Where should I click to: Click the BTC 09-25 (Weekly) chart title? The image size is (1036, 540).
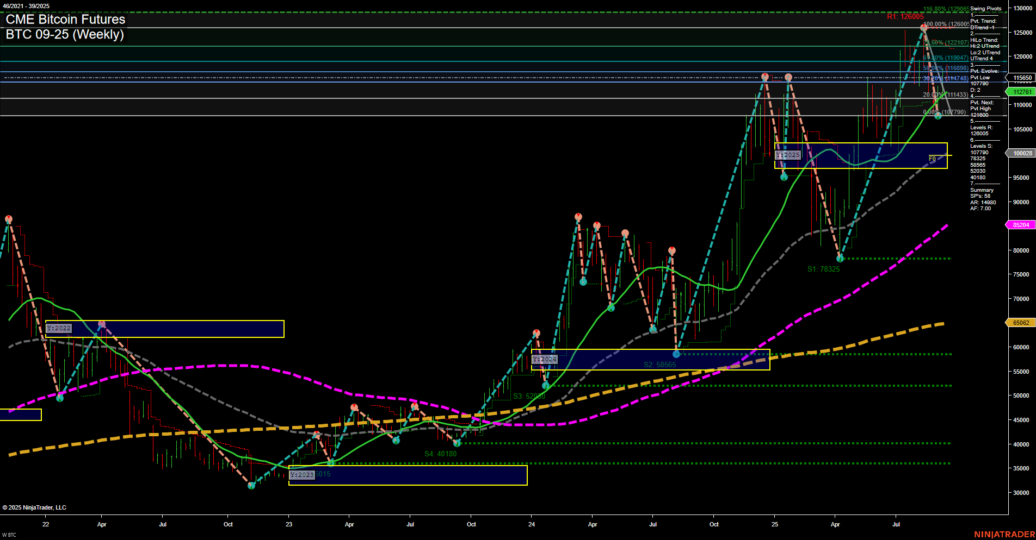(65, 35)
